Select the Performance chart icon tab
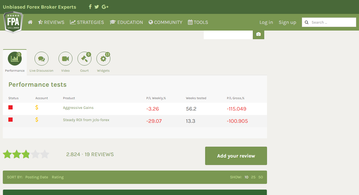The image size is (359, 195). pos(15,59)
